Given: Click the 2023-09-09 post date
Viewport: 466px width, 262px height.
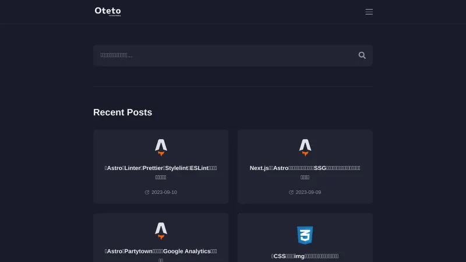Looking at the screenshot, I should click(308, 192).
